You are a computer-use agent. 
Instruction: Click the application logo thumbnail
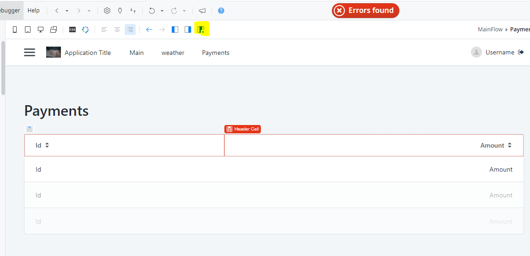[54, 52]
